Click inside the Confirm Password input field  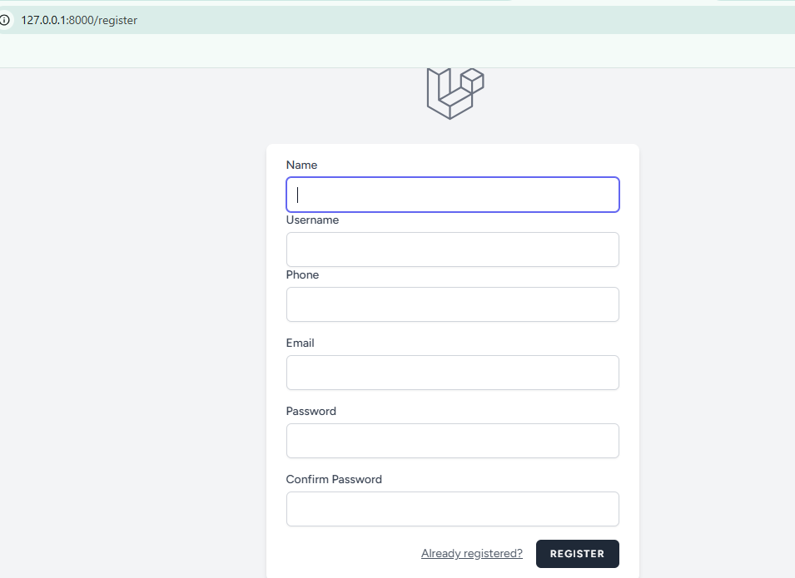pos(452,508)
